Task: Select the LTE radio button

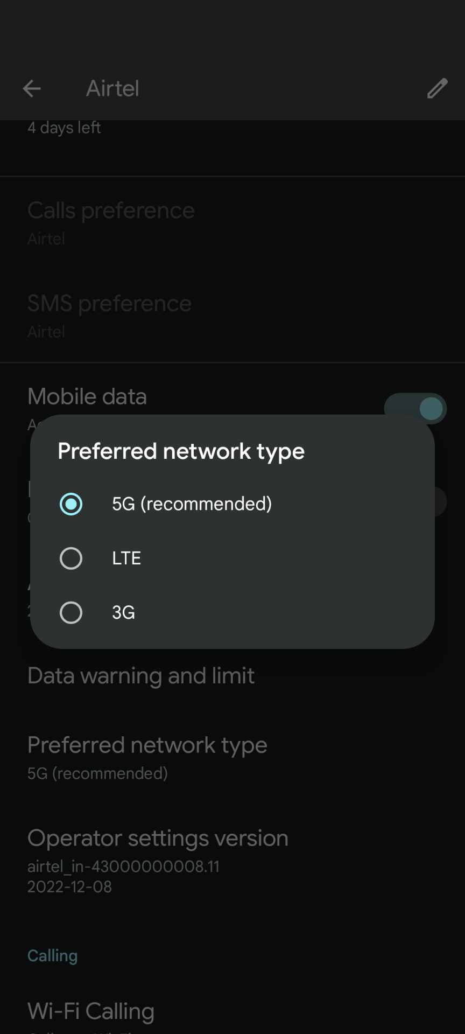Action: tap(71, 558)
